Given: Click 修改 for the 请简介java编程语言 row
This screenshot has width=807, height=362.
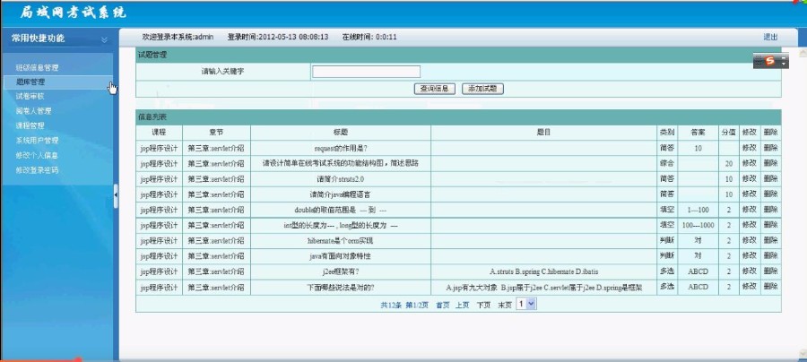Looking at the screenshot, I should 749,194.
